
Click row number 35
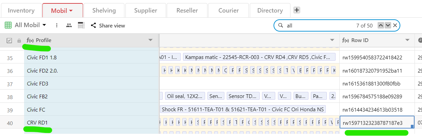coord(10,58)
